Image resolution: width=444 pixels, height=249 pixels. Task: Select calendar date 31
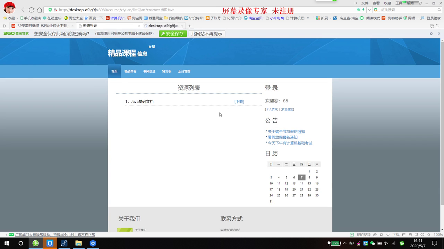point(271,201)
